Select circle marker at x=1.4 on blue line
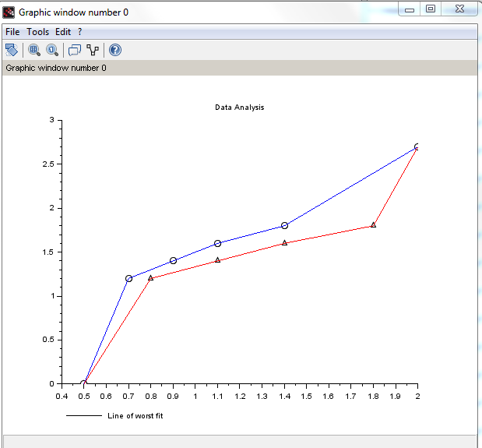The height and width of the screenshot is (448, 482). (x=285, y=226)
